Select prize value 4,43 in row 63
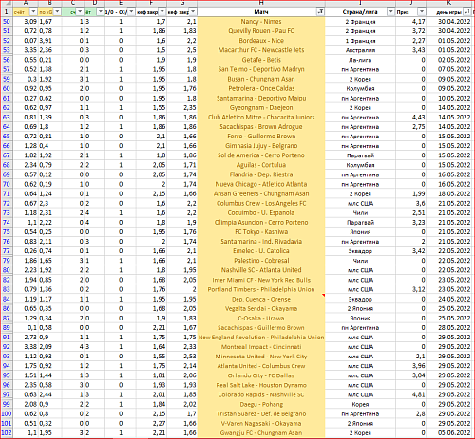Screen dimensions: 475x439 click(x=410, y=118)
